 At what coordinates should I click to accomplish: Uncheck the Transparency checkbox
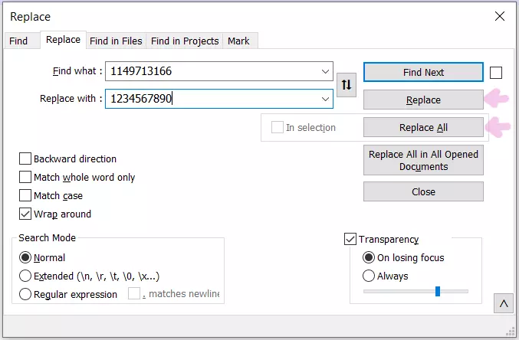point(351,240)
